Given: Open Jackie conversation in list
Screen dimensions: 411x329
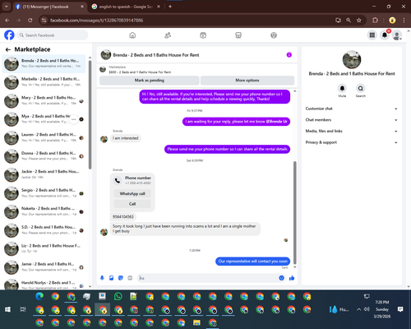Looking at the screenshot, I should coord(44,174).
